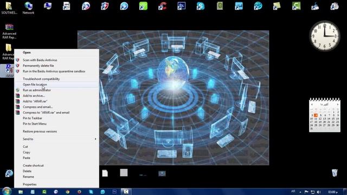
Task: Select Open file location
Action: 56,84
